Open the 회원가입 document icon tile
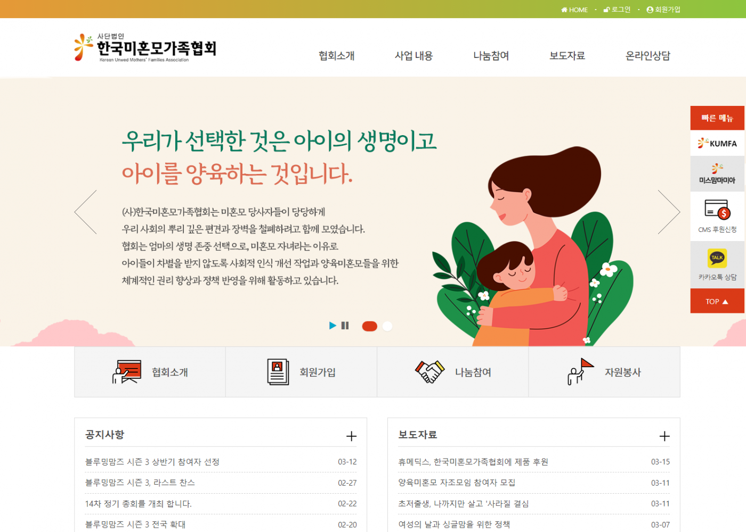This screenshot has width=746, height=532. (x=278, y=372)
